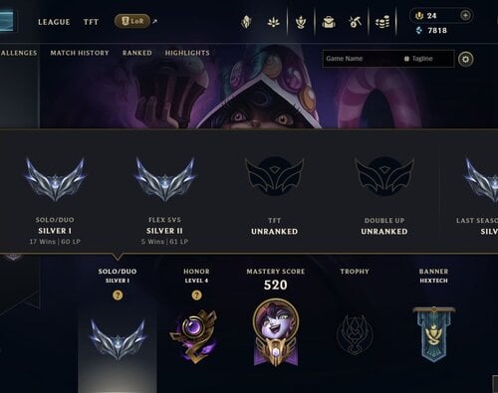Switch to the TFT tab
This screenshot has width=498, height=393.
click(91, 22)
